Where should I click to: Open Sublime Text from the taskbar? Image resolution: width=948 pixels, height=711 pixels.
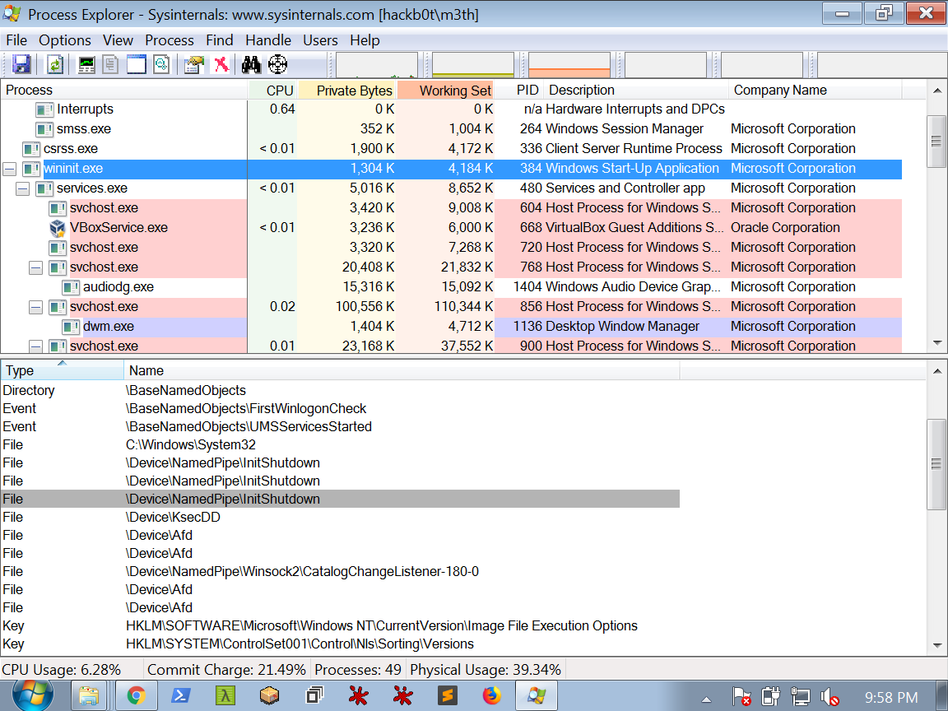tap(448, 696)
